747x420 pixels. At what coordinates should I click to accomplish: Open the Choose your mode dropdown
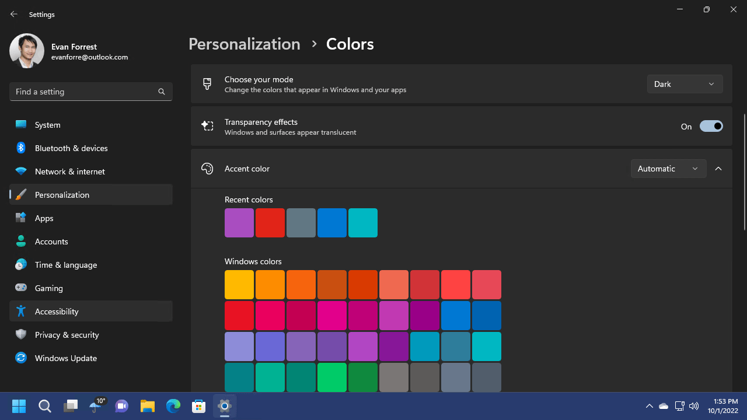[x=685, y=83]
